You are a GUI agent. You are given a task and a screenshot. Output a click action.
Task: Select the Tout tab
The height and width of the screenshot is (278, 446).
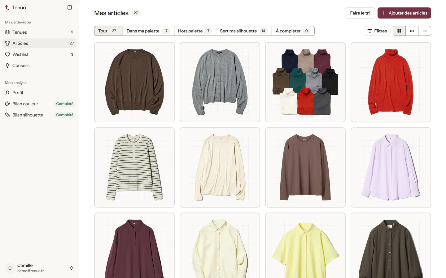[108, 31]
